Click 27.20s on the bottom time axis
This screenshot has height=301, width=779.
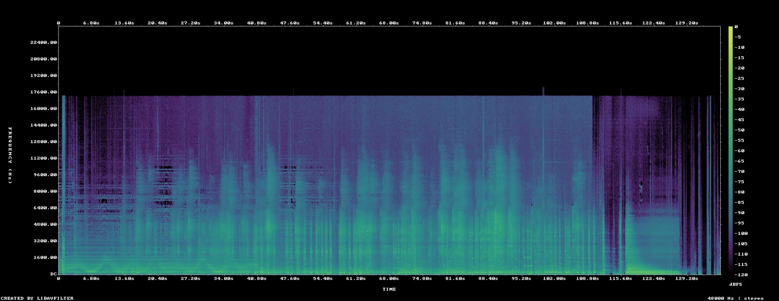(191, 279)
